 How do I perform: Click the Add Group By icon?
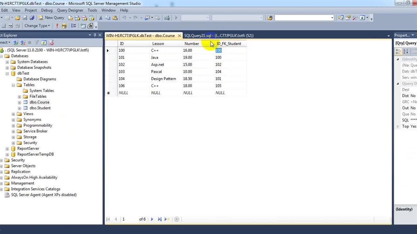[x=74, y=26]
